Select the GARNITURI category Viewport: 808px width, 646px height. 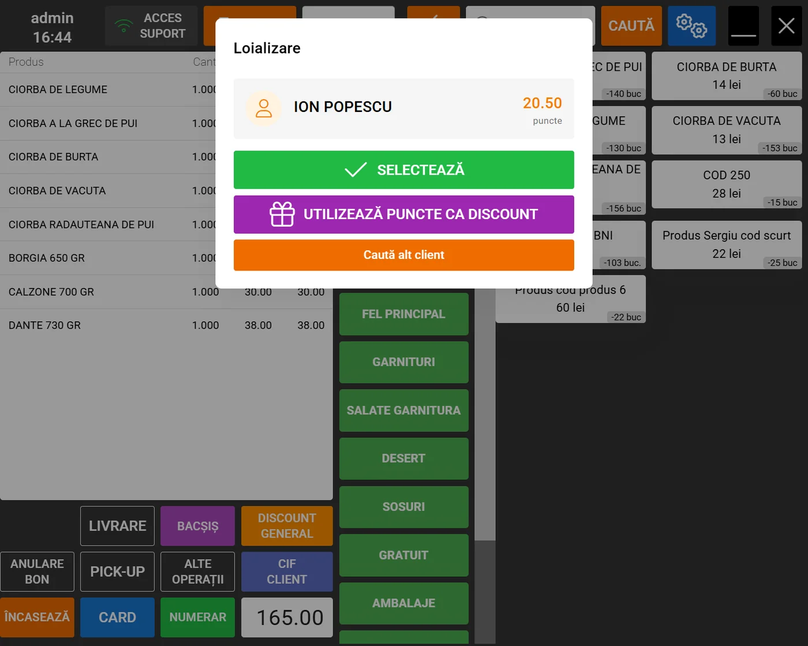403,362
